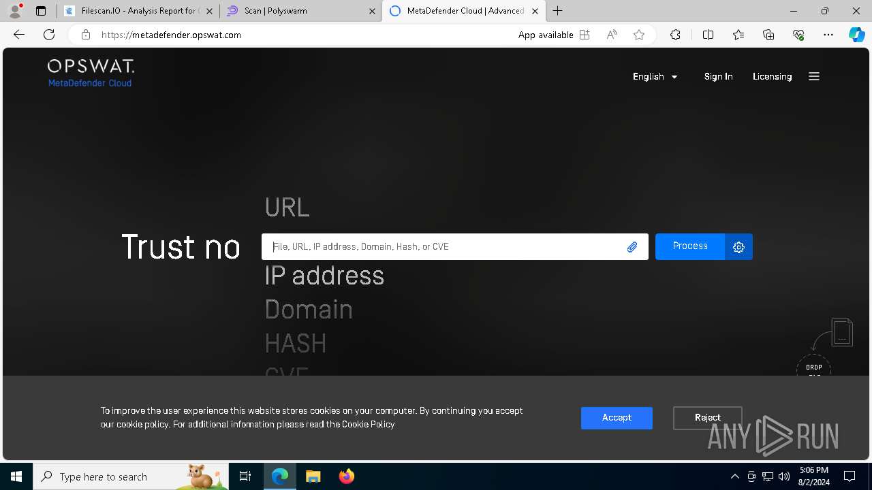The height and width of the screenshot is (490, 872).
Task: Refresh the page in the browser
Action: click(49, 35)
